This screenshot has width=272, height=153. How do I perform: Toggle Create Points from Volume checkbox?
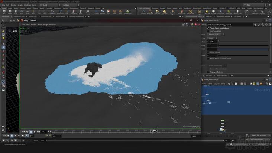(x=208, y=28)
